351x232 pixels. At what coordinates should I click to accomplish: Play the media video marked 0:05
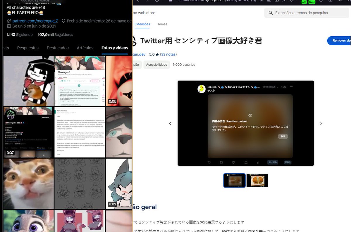pos(119,81)
